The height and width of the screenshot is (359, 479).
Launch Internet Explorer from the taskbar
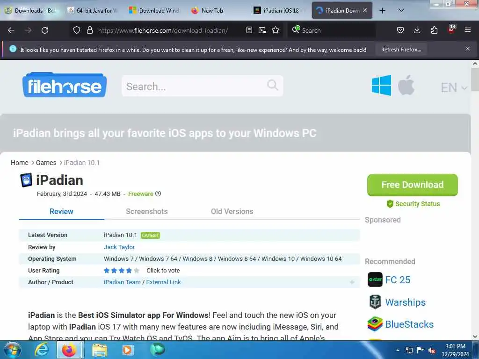(42, 350)
